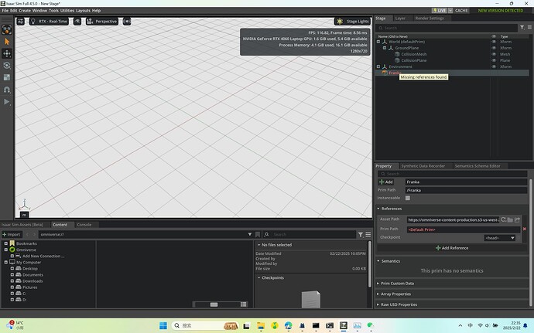The image size is (534, 333).
Task: Activate the Move tool in left toolbar
Action: [7, 53]
